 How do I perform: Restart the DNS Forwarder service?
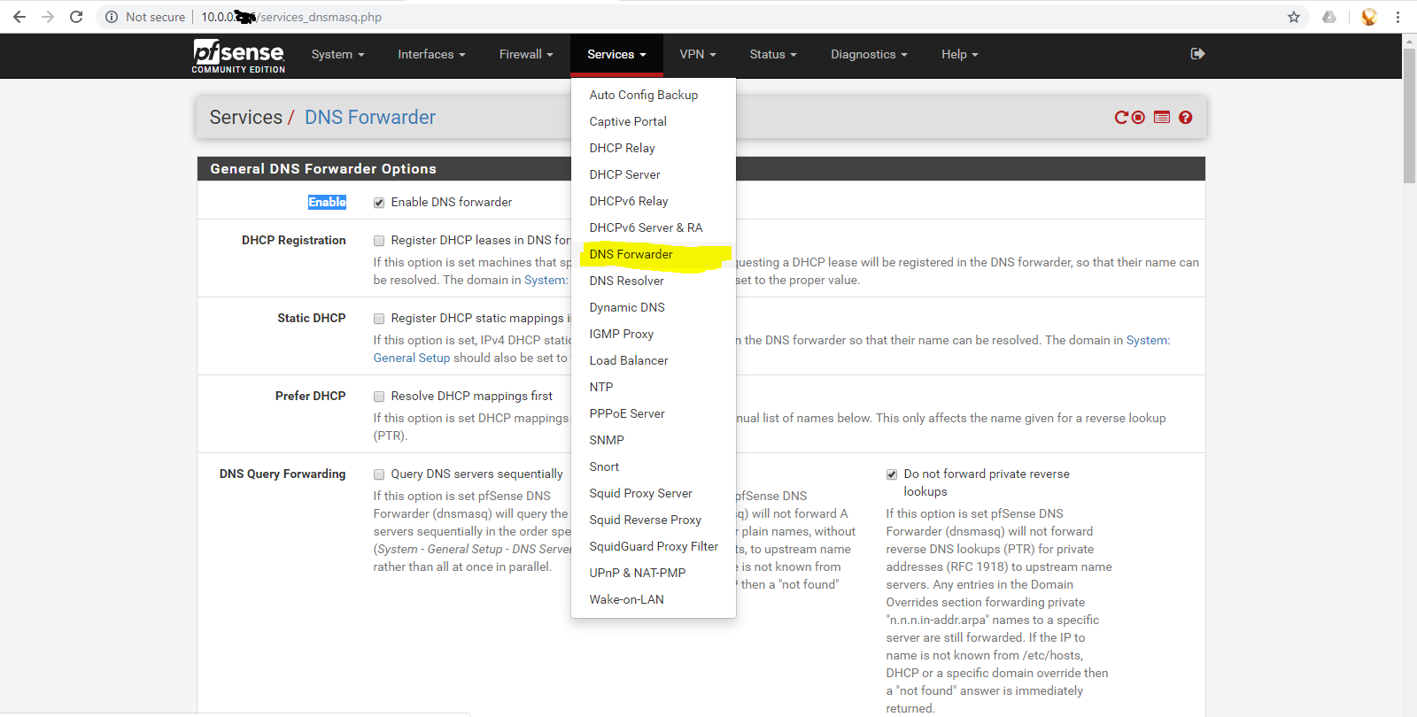[x=1121, y=118]
